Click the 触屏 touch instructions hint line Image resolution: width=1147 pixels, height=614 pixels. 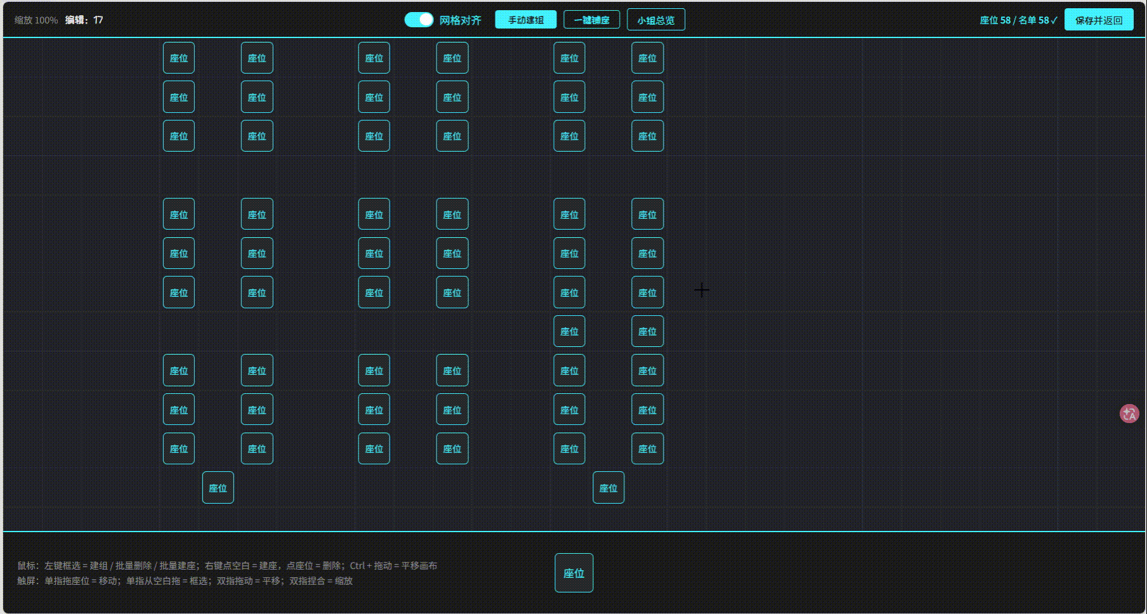point(185,580)
